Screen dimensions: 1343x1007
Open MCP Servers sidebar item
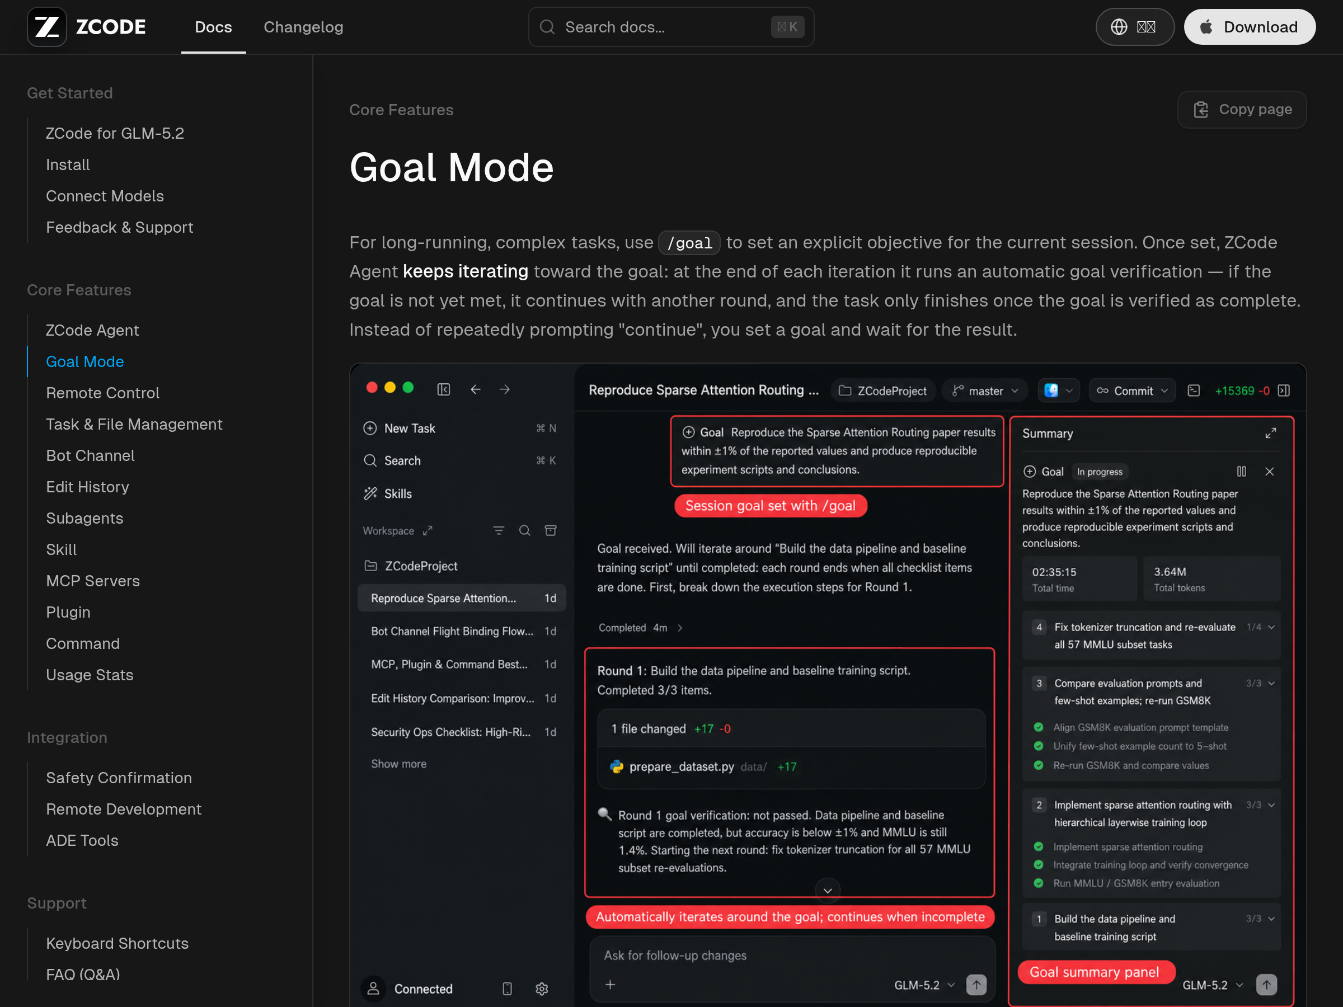[93, 581]
